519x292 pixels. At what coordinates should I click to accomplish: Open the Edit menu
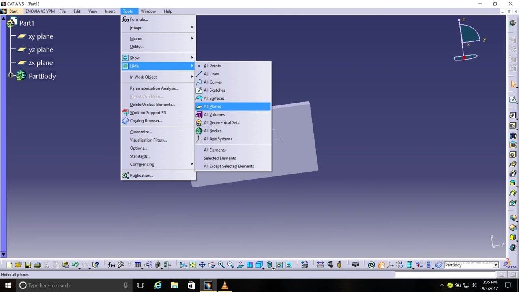pos(77,11)
